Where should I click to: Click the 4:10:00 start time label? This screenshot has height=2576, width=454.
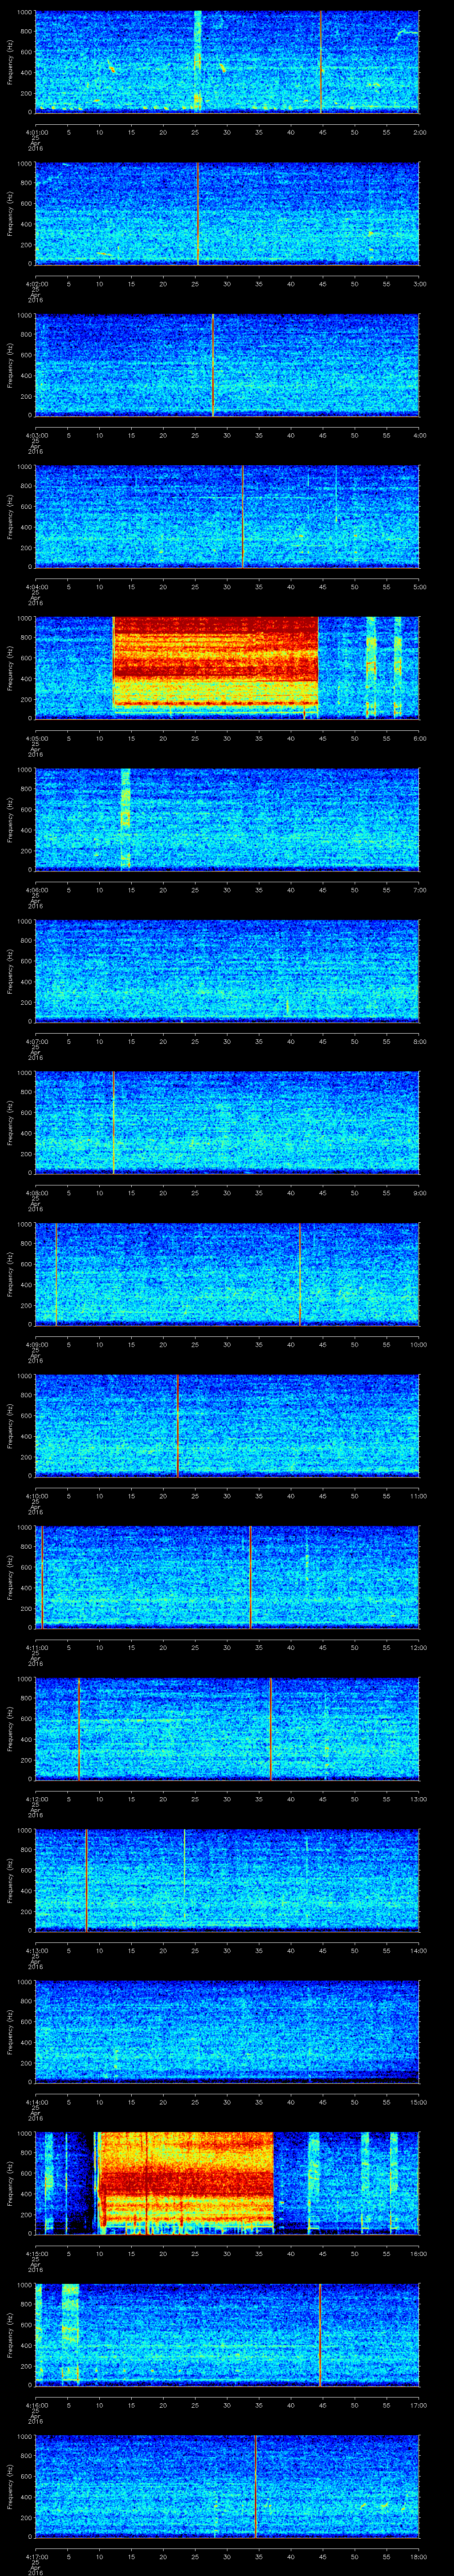click(36, 1495)
